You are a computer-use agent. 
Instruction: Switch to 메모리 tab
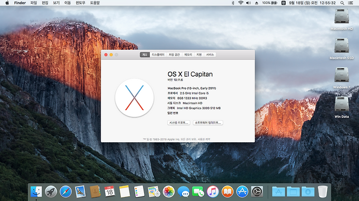[188, 55]
